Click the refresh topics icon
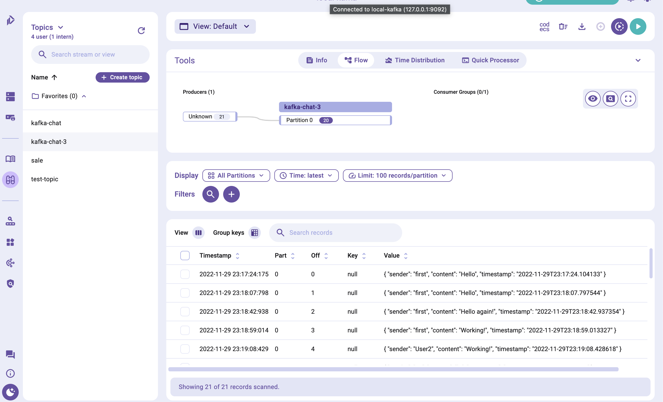Image resolution: width=663 pixels, height=402 pixels. tap(141, 31)
